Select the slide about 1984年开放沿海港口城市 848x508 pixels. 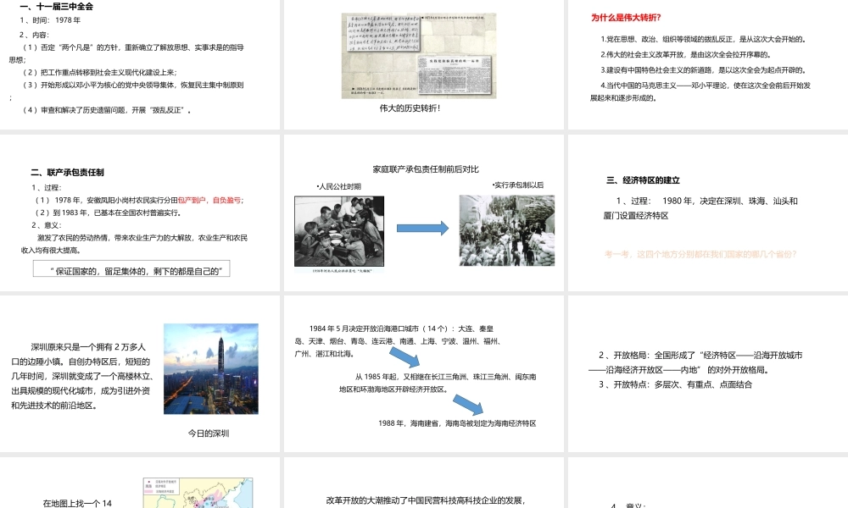pos(423,373)
